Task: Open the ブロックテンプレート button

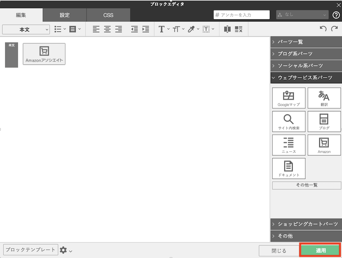Action: pyautogui.click(x=31, y=250)
